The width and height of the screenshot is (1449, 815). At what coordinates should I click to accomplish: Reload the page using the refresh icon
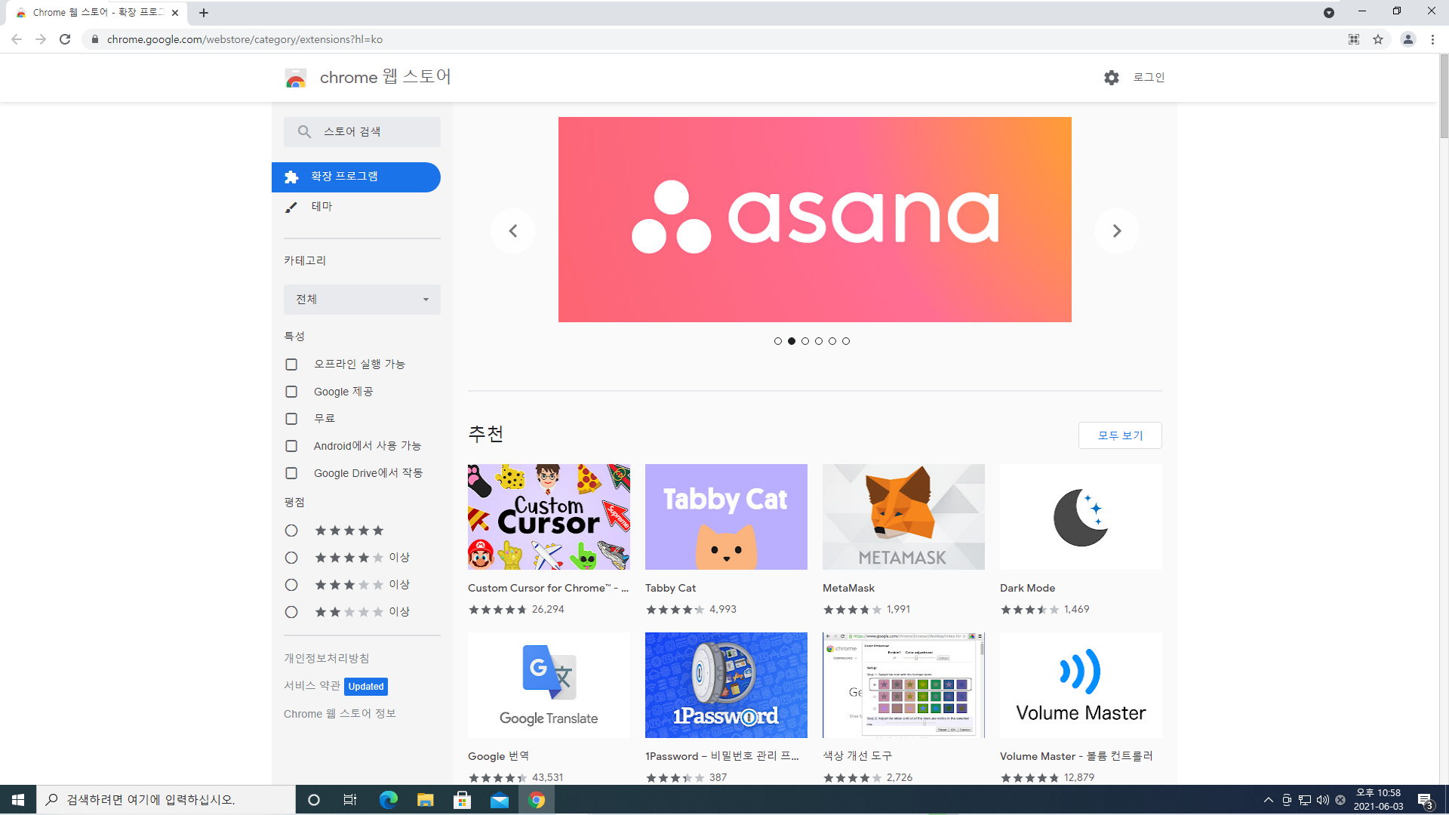pos(65,39)
